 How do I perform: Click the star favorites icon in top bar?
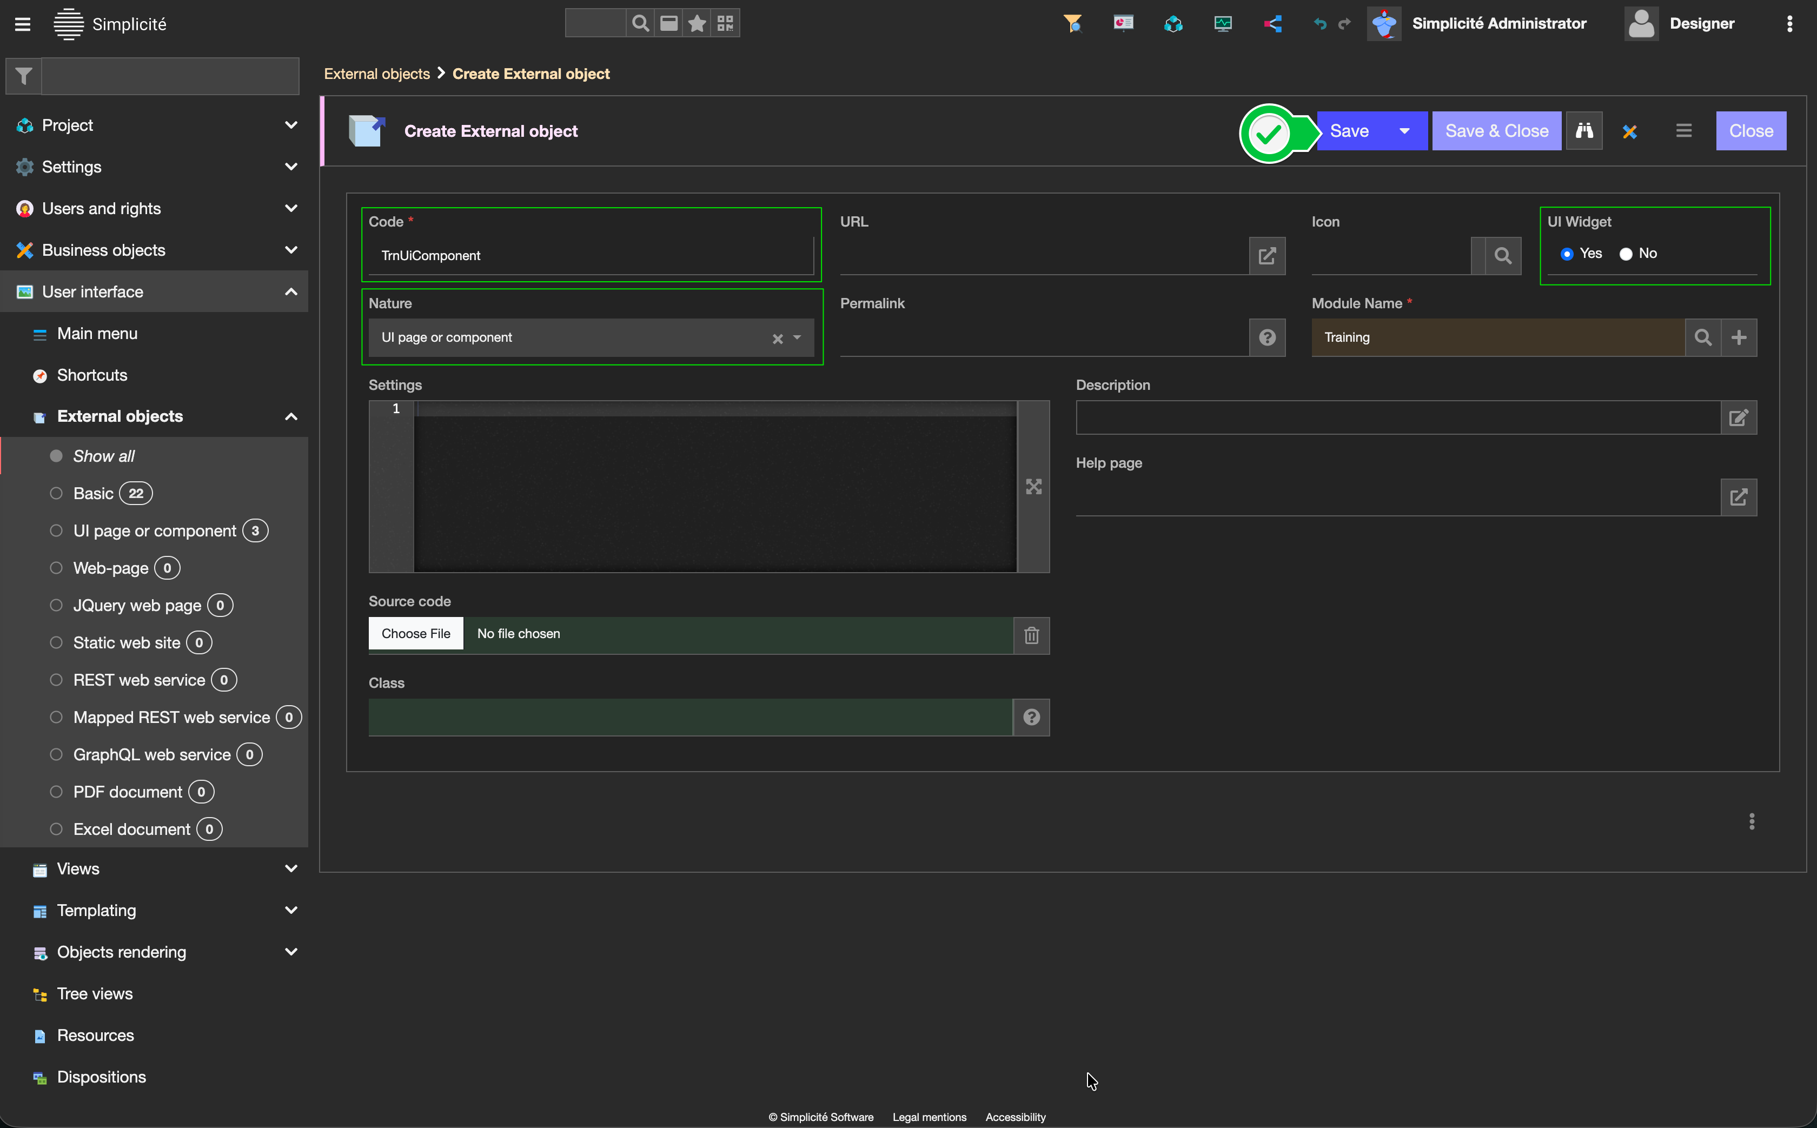(697, 23)
